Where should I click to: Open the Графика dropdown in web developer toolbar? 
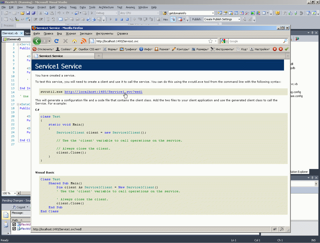(x=128, y=49)
